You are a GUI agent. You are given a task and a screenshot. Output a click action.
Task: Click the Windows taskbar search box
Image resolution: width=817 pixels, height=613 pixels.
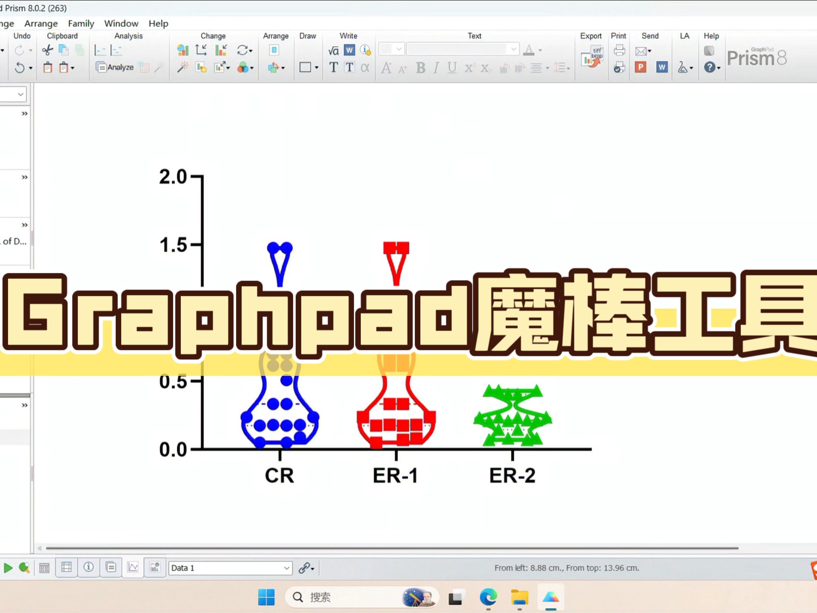(x=362, y=597)
